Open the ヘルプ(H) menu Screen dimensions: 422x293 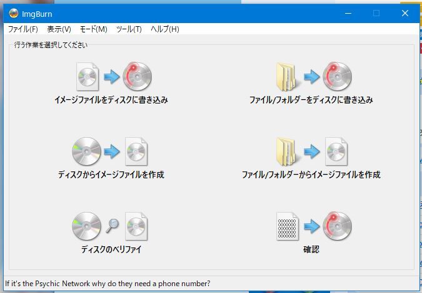tap(164, 29)
